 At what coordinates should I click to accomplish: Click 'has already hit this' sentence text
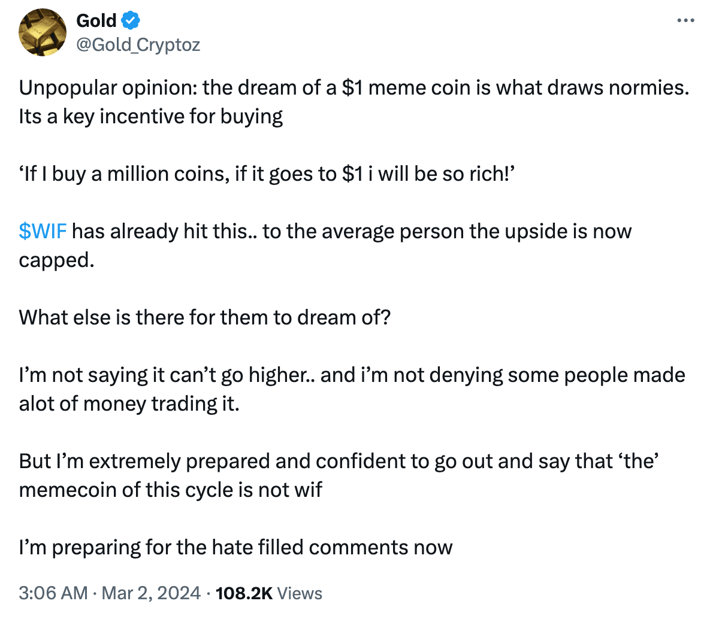(352, 231)
